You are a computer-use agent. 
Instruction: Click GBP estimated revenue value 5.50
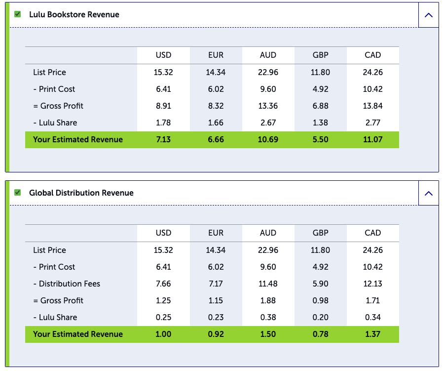click(x=320, y=139)
